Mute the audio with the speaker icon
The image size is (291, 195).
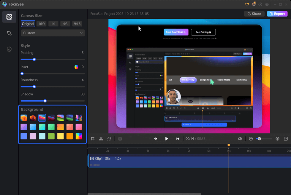pyautogui.click(x=240, y=139)
